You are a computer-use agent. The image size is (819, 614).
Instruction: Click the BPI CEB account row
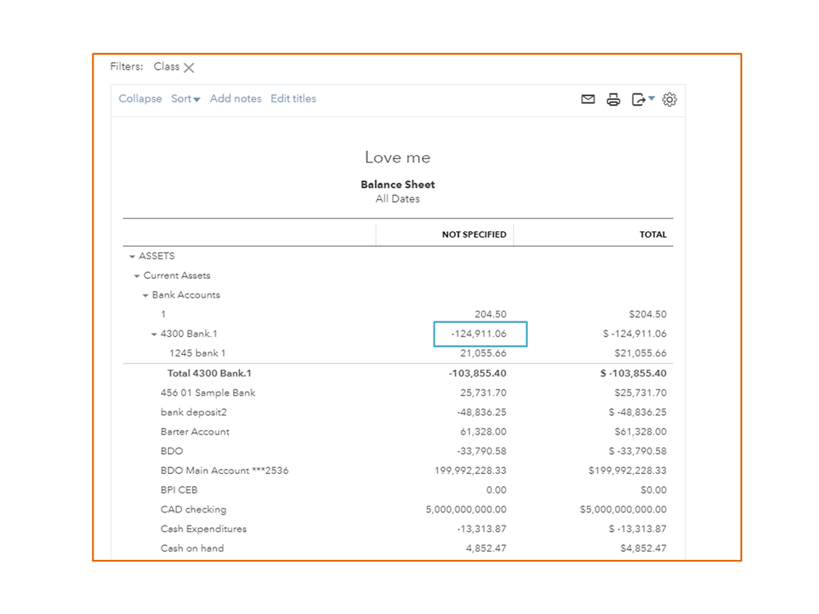point(180,490)
